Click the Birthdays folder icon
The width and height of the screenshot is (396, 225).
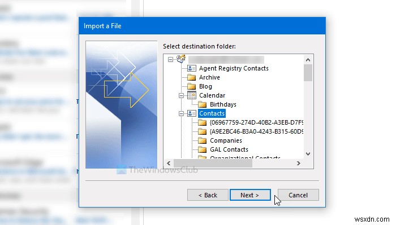click(x=203, y=104)
